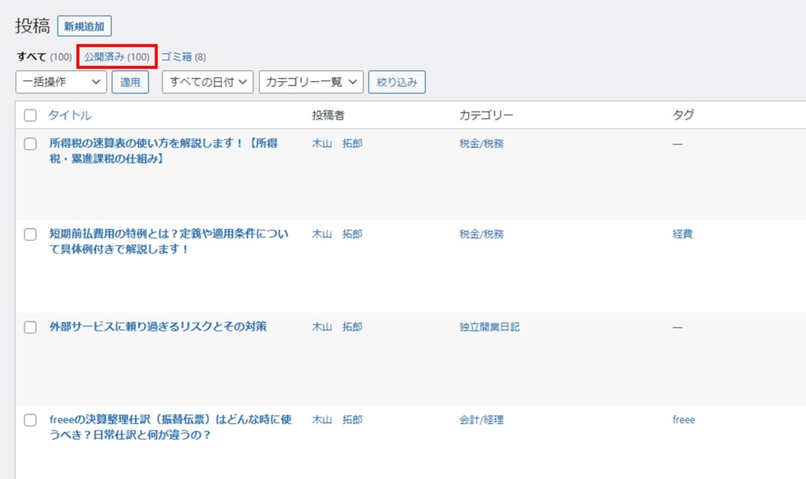806x479 pixels.
Task: Open the すべての日付 dropdown
Action: click(x=208, y=82)
